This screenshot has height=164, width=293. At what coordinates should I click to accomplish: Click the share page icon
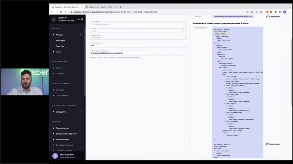click(x=257, y=12)
